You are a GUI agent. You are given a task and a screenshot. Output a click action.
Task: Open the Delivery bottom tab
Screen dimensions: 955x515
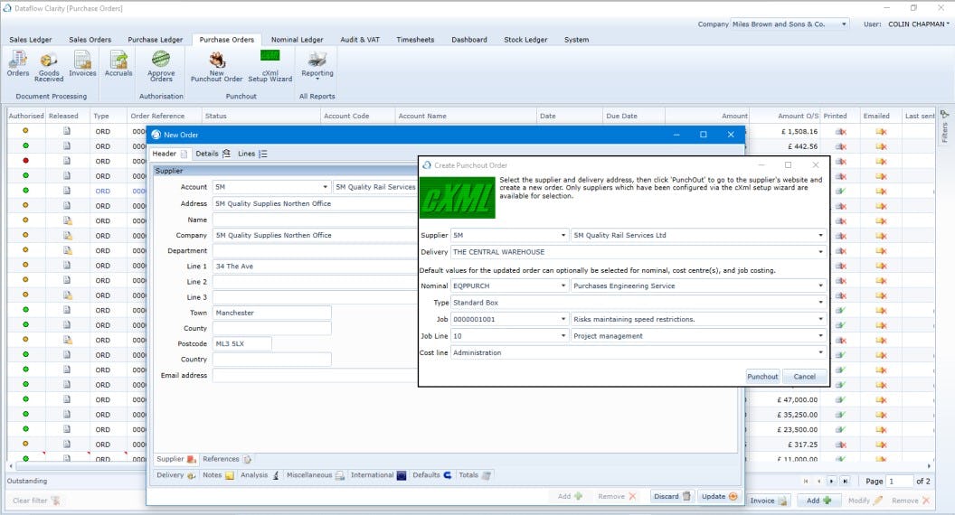pos(175,475)
